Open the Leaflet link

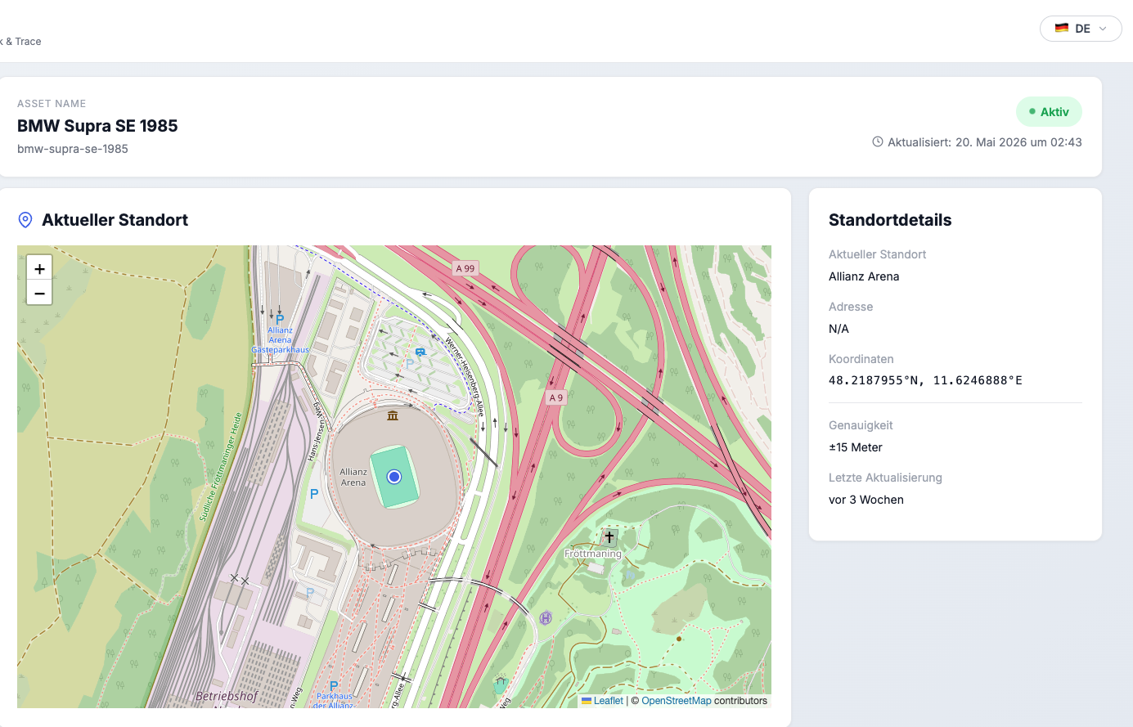click(x=608, y=701)
